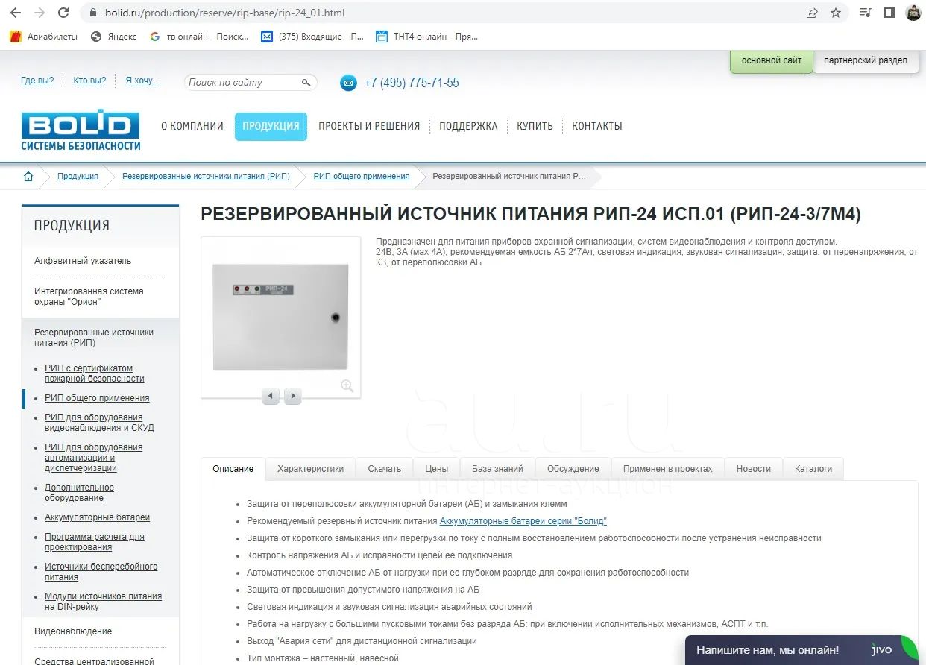
Task: Show the next product image arrow
Action: click(293, 396)
